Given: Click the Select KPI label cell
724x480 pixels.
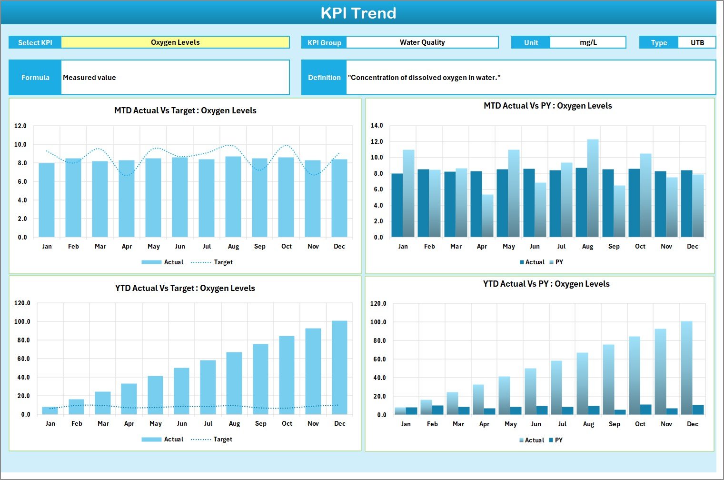Looking at the screenshot, I should pyautogui.click(x=35, y=43).
